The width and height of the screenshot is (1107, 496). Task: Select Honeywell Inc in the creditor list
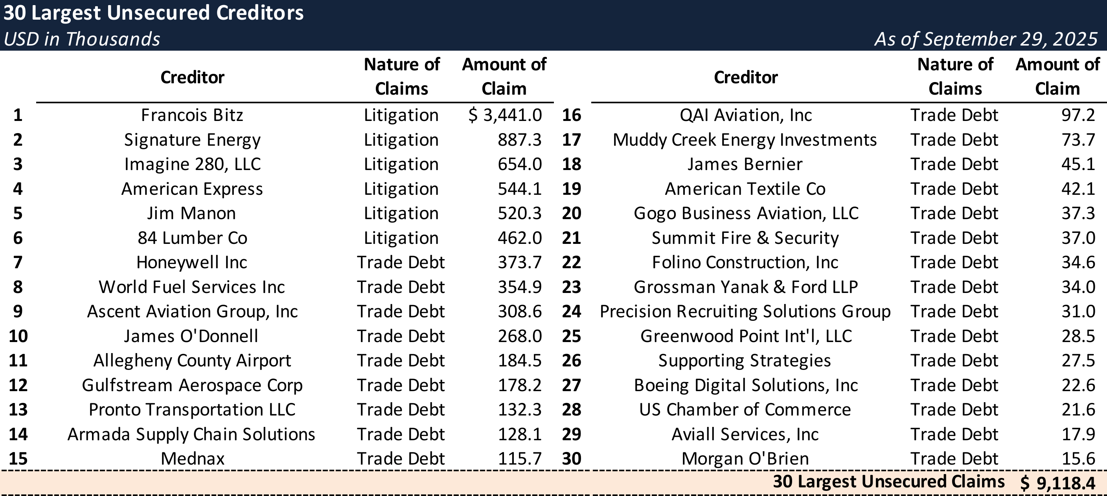click(x=192, y=262)
